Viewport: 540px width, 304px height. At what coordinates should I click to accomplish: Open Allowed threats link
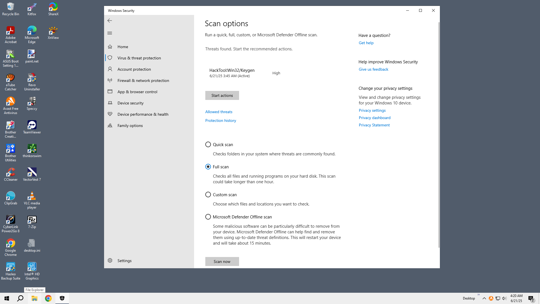click(x=219, y=112)
